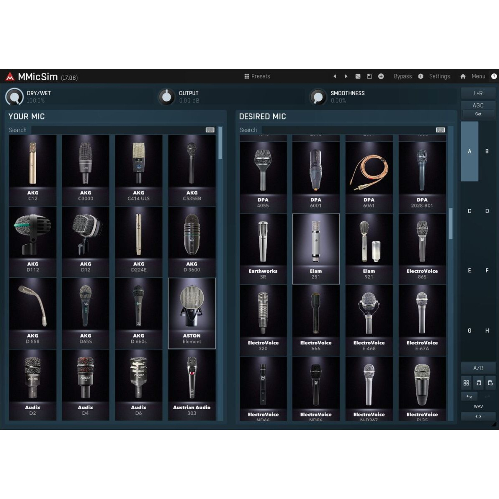Go to next preset arrow
The image size is (499, 499).
(x=346, y=76)
